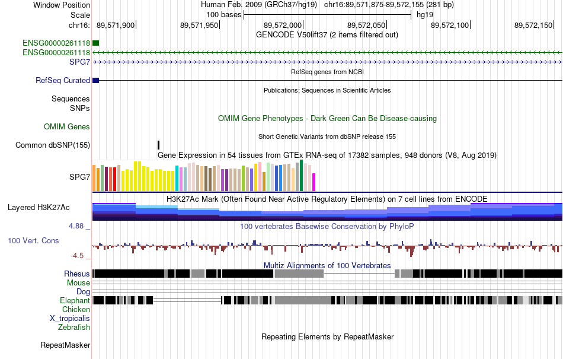
Task: Click the 89,572,050 ruler position label
Action: click(366, 25)
